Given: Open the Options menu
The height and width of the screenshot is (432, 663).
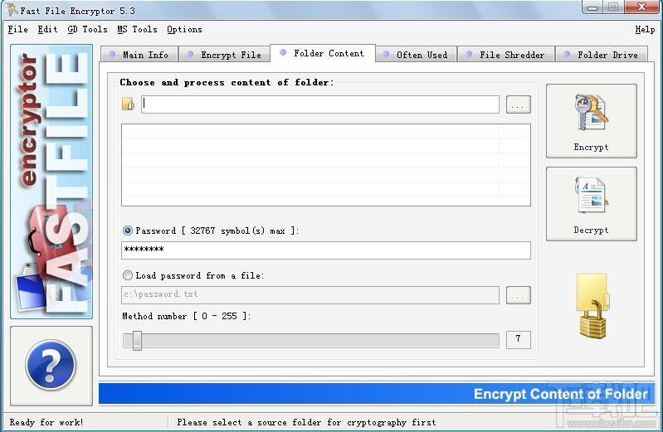Looking at the screenshot, I should point(184,30).
